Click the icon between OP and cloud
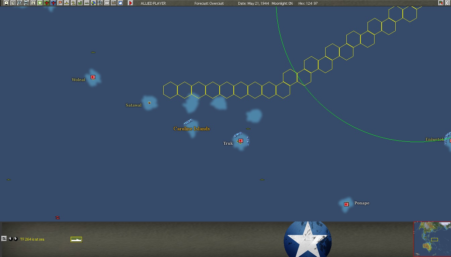Image resolution: width=451 pixels, height=257 pixels. (114, 3)
